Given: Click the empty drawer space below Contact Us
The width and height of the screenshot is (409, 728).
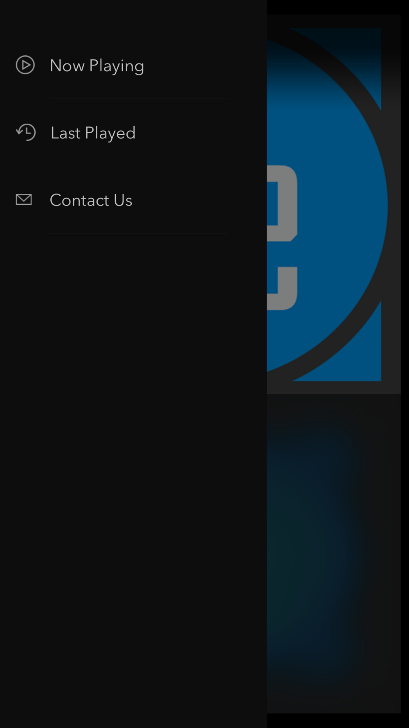Looking at the screenshot, I should [133, 479].
